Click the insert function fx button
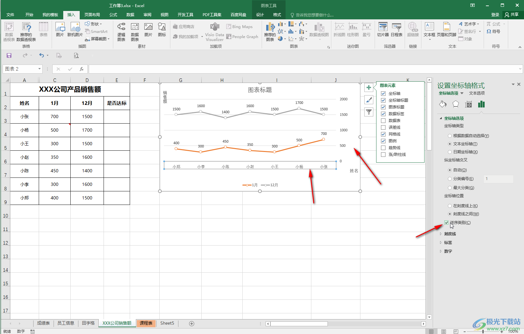524x334 pixels. click(x=82, y=69)
